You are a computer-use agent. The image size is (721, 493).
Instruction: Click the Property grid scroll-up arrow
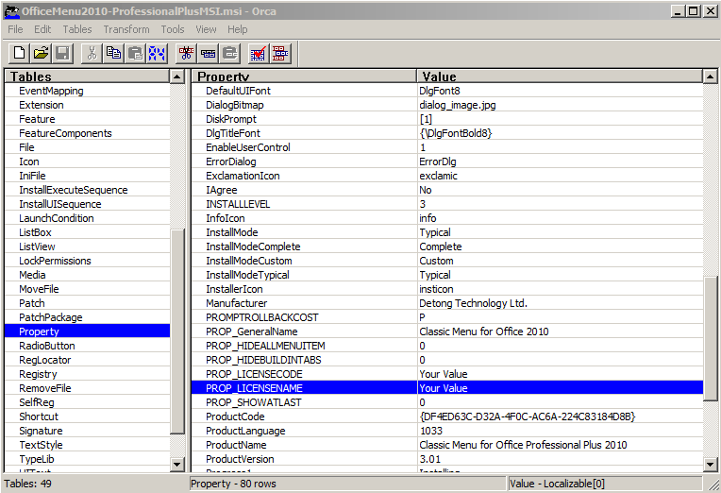(710, 76)
